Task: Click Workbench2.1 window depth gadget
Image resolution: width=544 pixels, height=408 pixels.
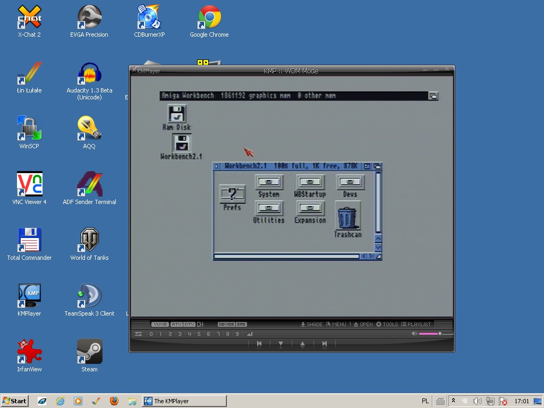Action: click(x=377, y=166)
